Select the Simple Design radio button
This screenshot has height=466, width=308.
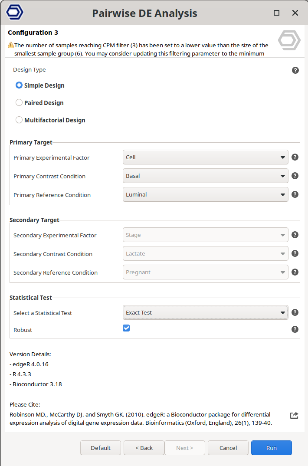(19, 85)
